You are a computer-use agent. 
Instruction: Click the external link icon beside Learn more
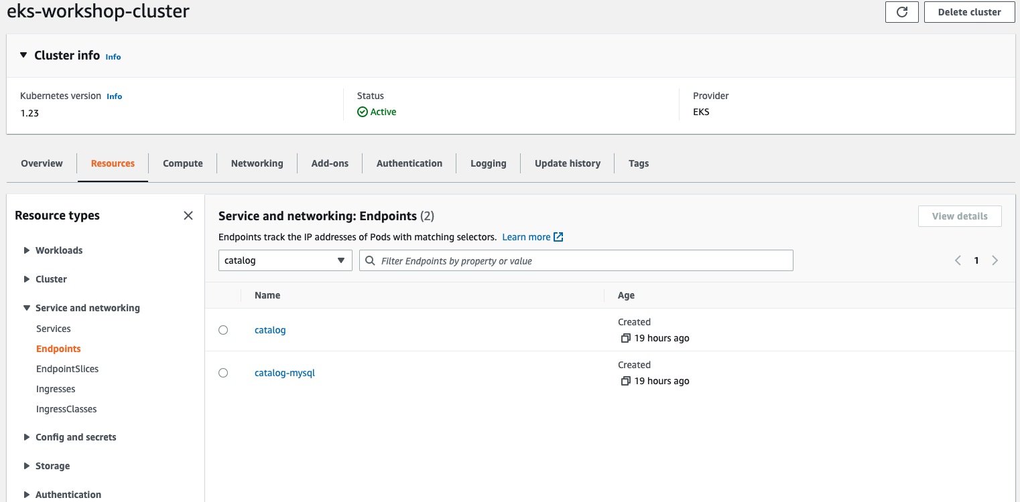[x=558, y=237]
